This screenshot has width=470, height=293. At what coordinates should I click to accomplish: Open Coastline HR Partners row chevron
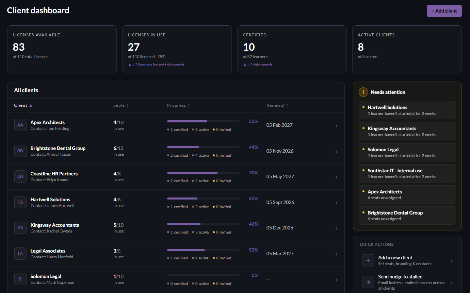(336, 177)
